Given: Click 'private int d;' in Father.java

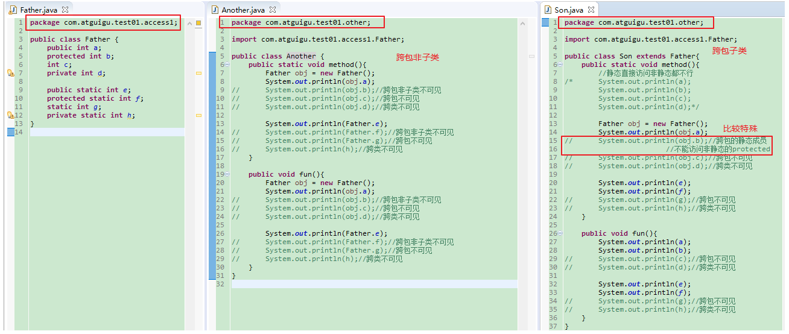Looking at the screenshot, I should pyautogui.click(x=77, y=73).
